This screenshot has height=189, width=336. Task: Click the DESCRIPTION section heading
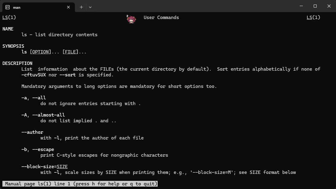tap(17, 63)
